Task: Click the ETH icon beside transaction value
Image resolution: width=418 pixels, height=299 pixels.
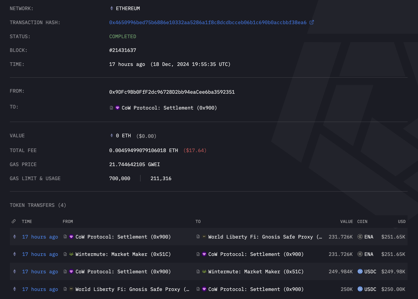Action: click(x=112, y=135)
